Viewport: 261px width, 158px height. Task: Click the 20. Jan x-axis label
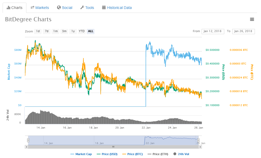120,128
